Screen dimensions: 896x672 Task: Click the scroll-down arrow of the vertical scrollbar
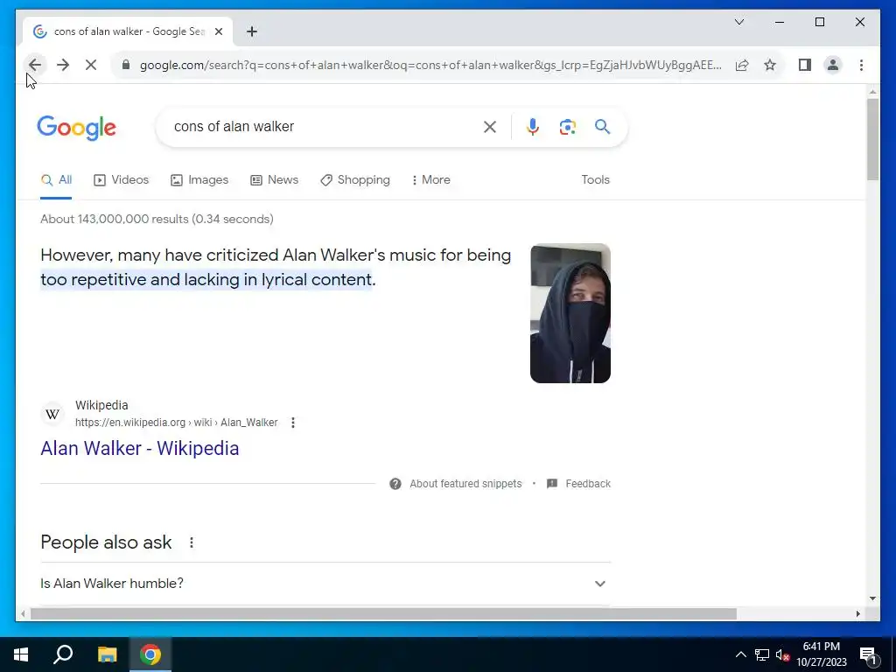(x=872, y=598)
